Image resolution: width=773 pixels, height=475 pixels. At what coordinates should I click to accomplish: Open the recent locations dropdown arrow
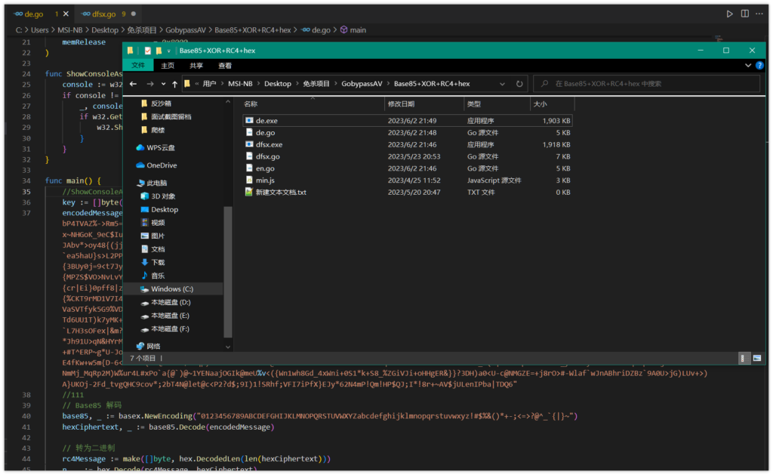click(163, 84)
